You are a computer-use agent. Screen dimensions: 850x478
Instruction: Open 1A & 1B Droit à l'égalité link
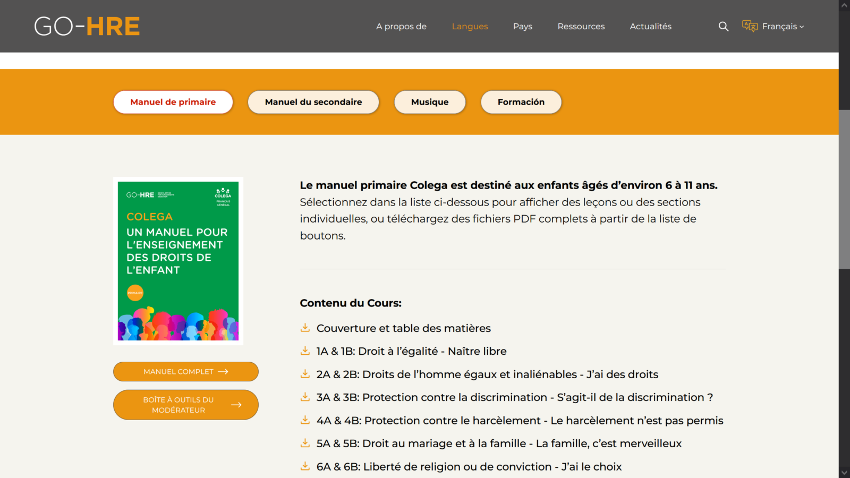[412, 351]
